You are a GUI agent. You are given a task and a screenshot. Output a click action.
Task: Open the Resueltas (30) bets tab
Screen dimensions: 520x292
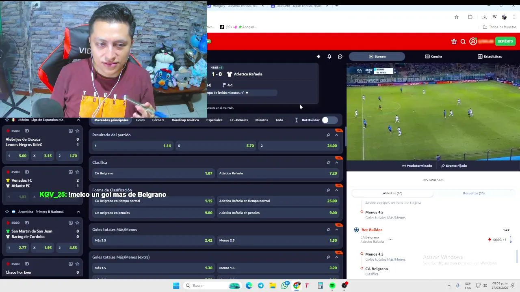474,193
